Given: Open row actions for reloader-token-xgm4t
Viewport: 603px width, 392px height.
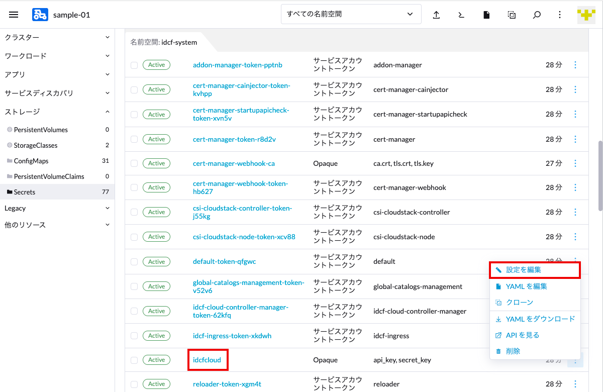Looking at the screenshot, I should (575, 384).
